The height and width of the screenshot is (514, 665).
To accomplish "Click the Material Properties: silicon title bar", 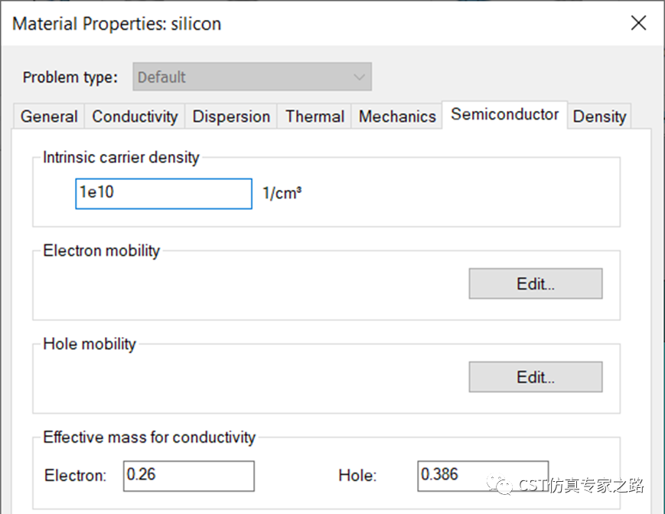I will click(117, 24).
